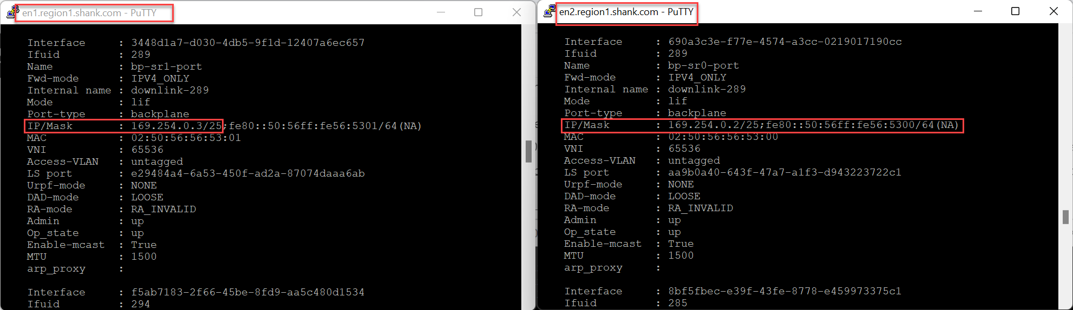Click Ifuid value 294 in en1 window

click(x=141, y=304)
